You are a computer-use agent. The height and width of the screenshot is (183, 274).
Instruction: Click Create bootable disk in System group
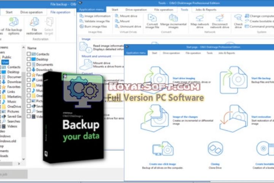(x=259, y=21)
